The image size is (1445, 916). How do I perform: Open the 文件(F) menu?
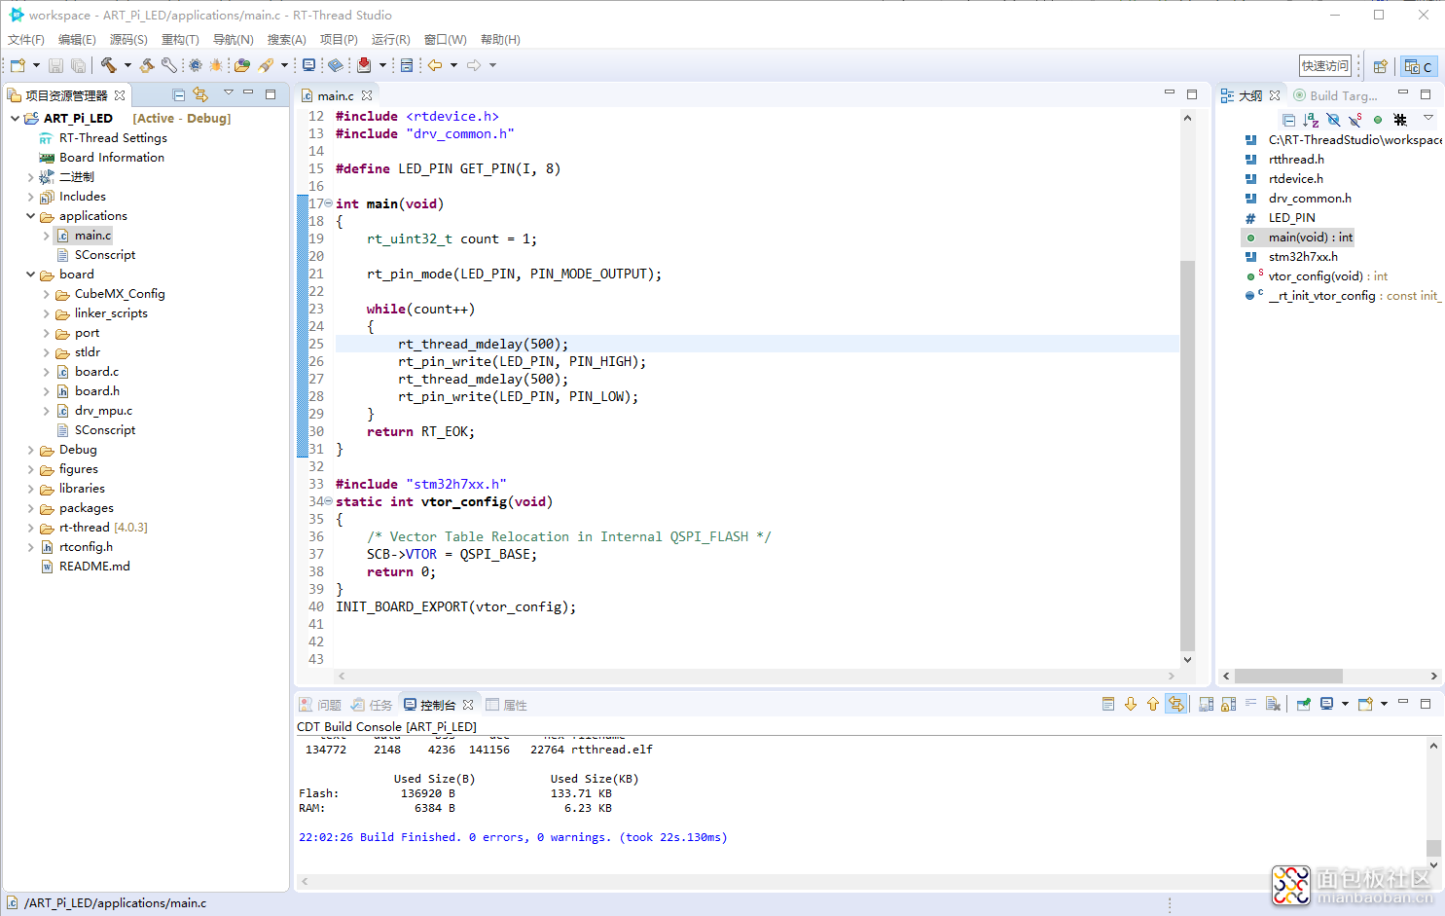[x=26, y=40]
